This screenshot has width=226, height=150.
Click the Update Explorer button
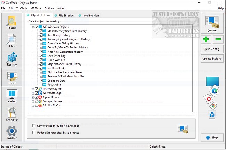point(212,59)
